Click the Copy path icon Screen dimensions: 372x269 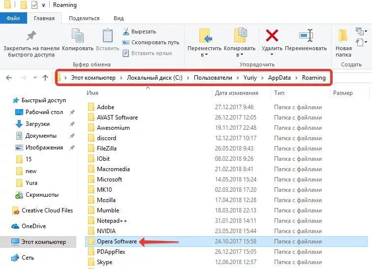(x=125, y=42)
